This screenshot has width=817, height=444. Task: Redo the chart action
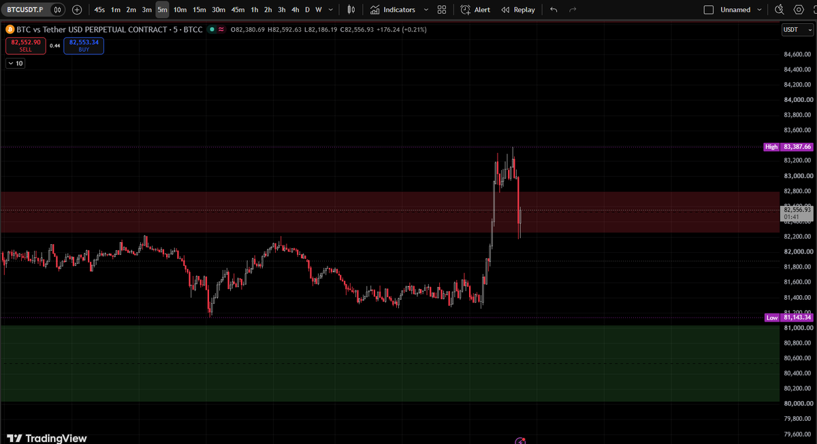(x=573, y=10)
